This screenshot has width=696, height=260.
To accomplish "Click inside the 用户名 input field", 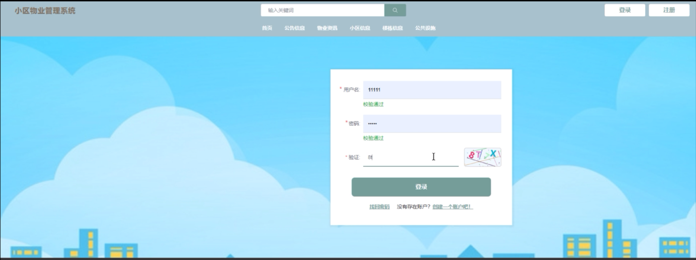I will point(432,90).
